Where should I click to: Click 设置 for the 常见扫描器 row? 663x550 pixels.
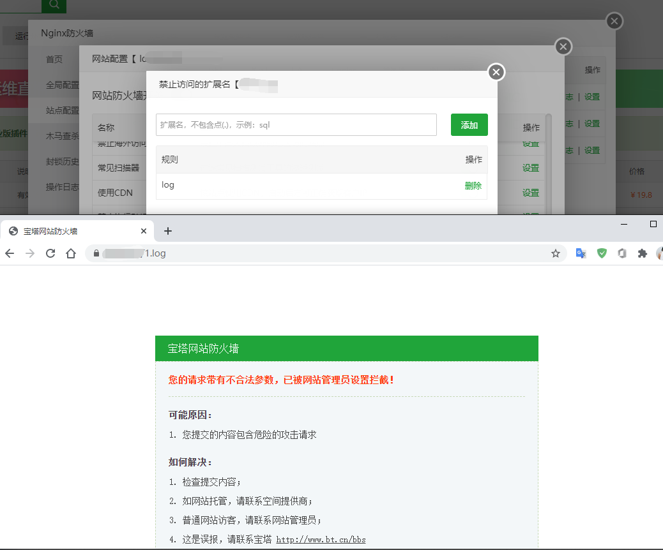[x=531, y=168]
